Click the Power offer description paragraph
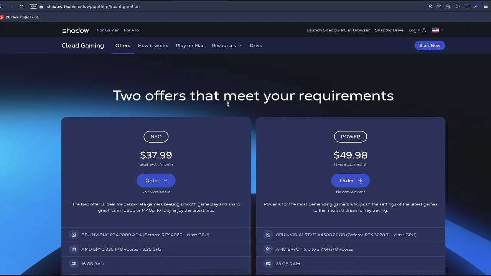 (350, 207)
